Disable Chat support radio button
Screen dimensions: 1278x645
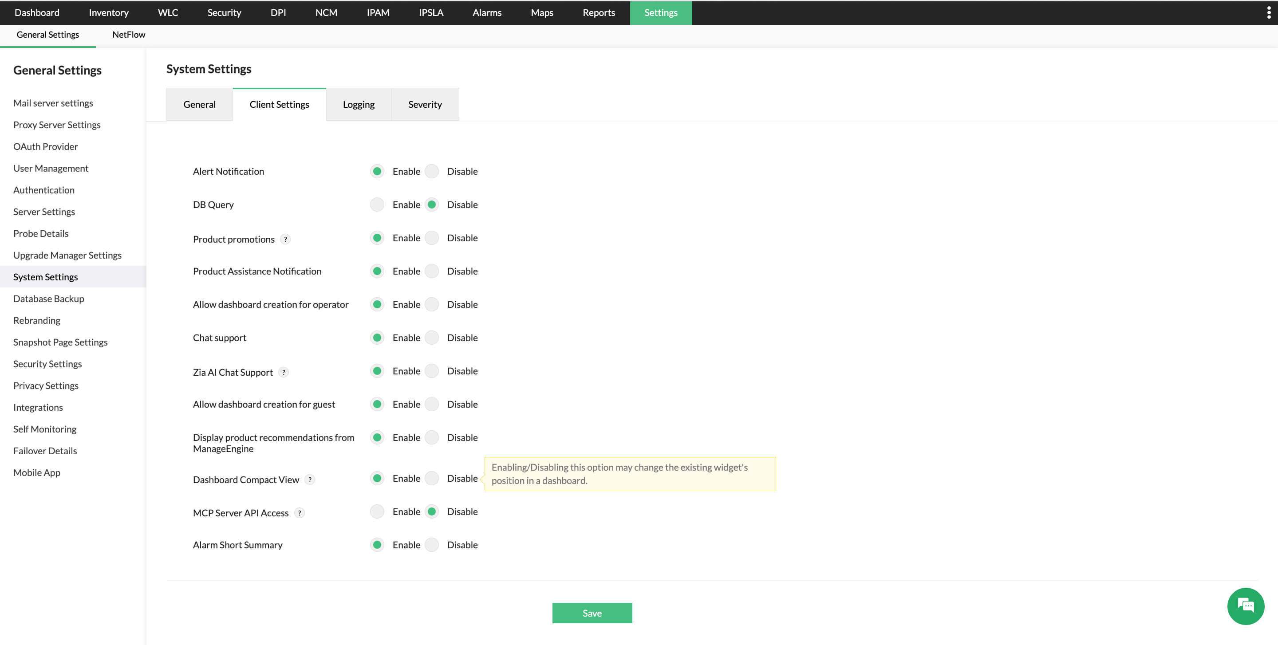[432, 338]
